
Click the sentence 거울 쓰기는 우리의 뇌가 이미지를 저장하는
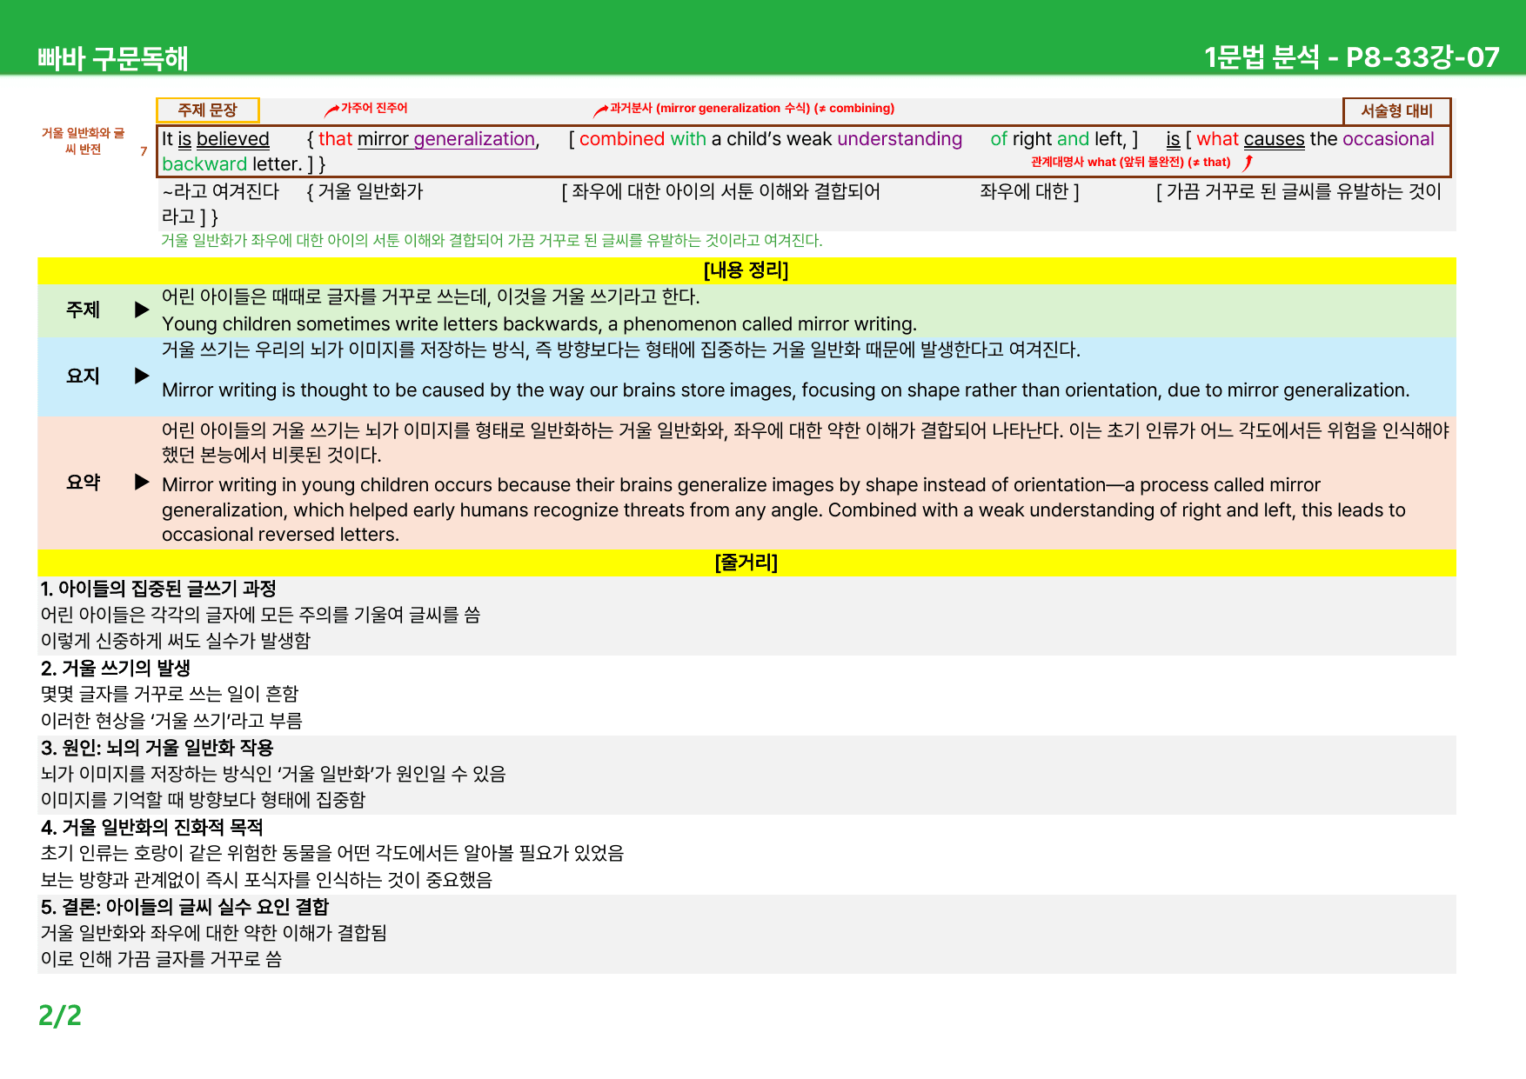click(621, 350)
